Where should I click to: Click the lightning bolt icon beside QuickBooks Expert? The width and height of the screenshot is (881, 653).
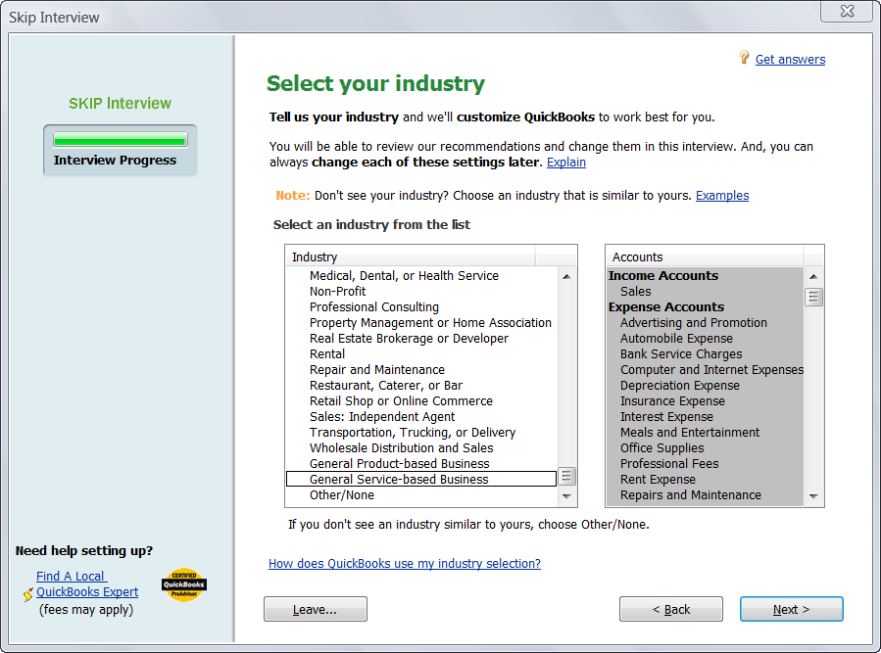point(28,594)
